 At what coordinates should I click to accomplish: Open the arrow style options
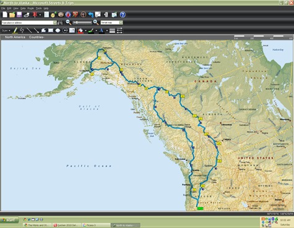[x=119, y=30]
